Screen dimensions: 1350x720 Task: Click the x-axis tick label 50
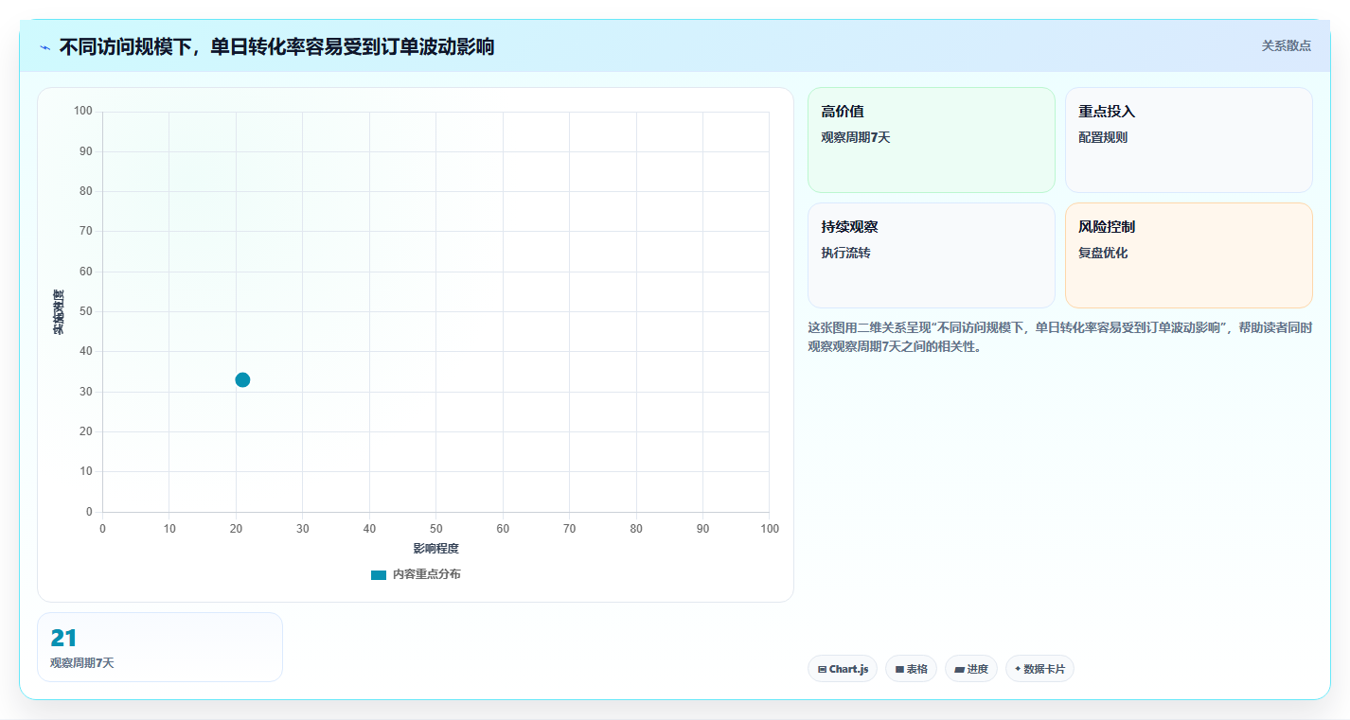coord(435,529)
